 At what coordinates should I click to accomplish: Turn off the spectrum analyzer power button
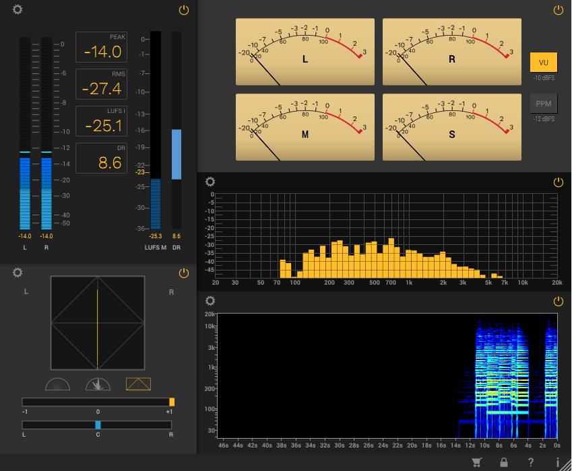coord(558,182)
